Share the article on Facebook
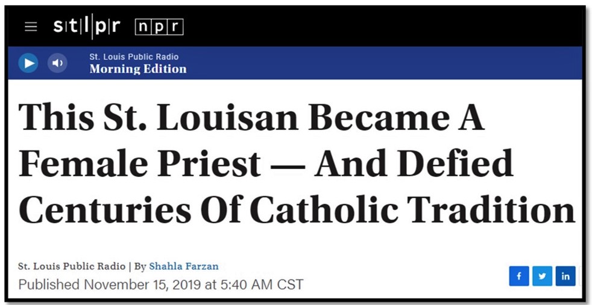This screenshot has width=592, height=305. tap(518, 276)
